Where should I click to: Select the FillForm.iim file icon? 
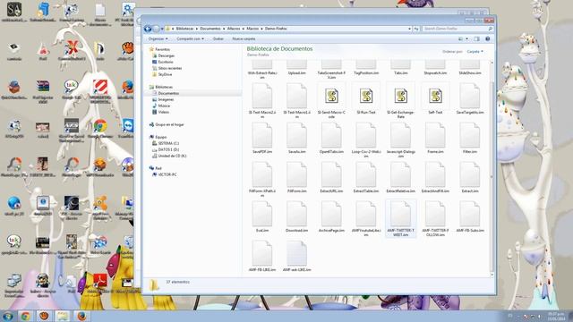296,174
